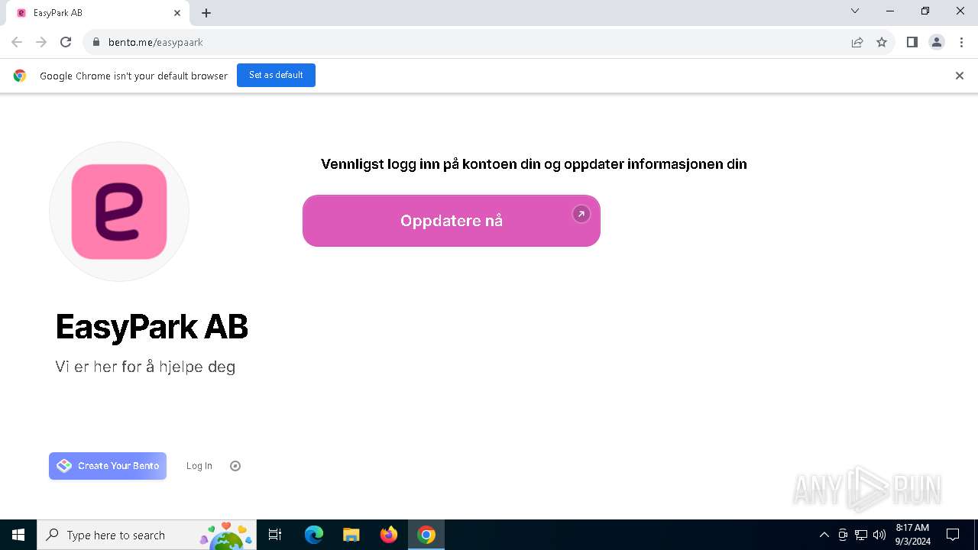This screenshot has height=550, width=978.
Task: Open a new tab
Action: (206, 13)
